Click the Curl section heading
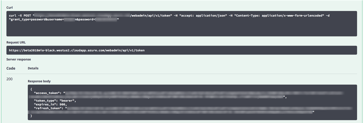This screenshot has width=364, height=123. click(9, 8)
